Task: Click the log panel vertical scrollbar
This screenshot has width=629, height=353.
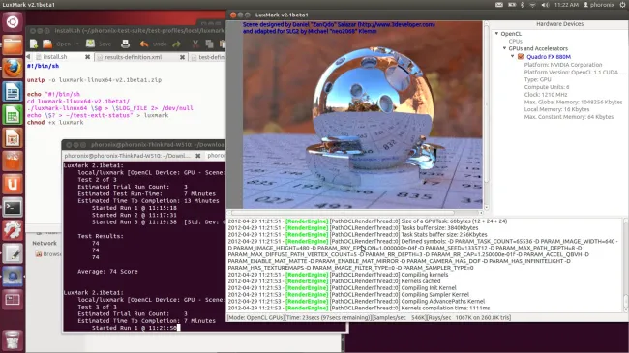Action: 625,265
